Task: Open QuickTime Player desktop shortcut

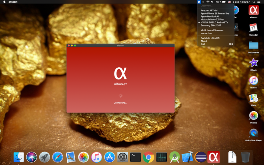Action: click(x=253, y=133)
